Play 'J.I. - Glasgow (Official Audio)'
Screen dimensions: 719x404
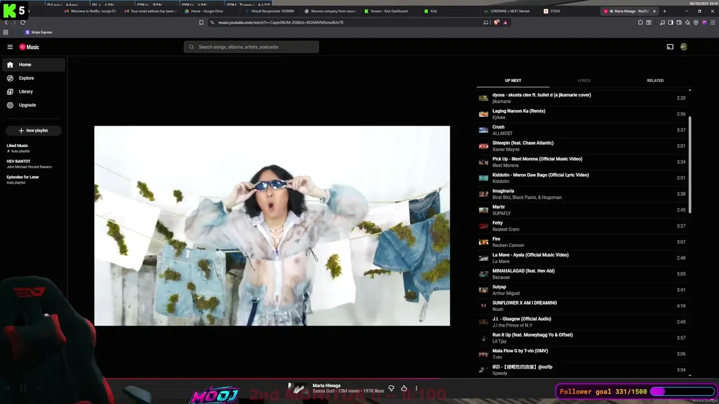click(582, 322)
